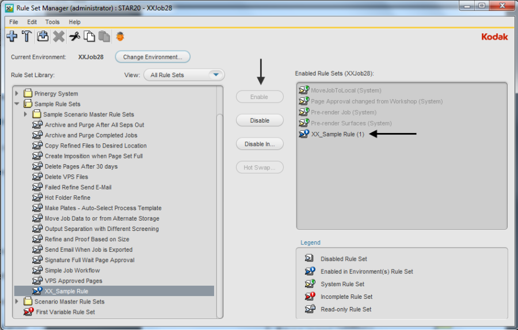This screenshot has width=518, height=330.
Task: Click the Paste clipboard toolbar icon
Action: [104, 36]
